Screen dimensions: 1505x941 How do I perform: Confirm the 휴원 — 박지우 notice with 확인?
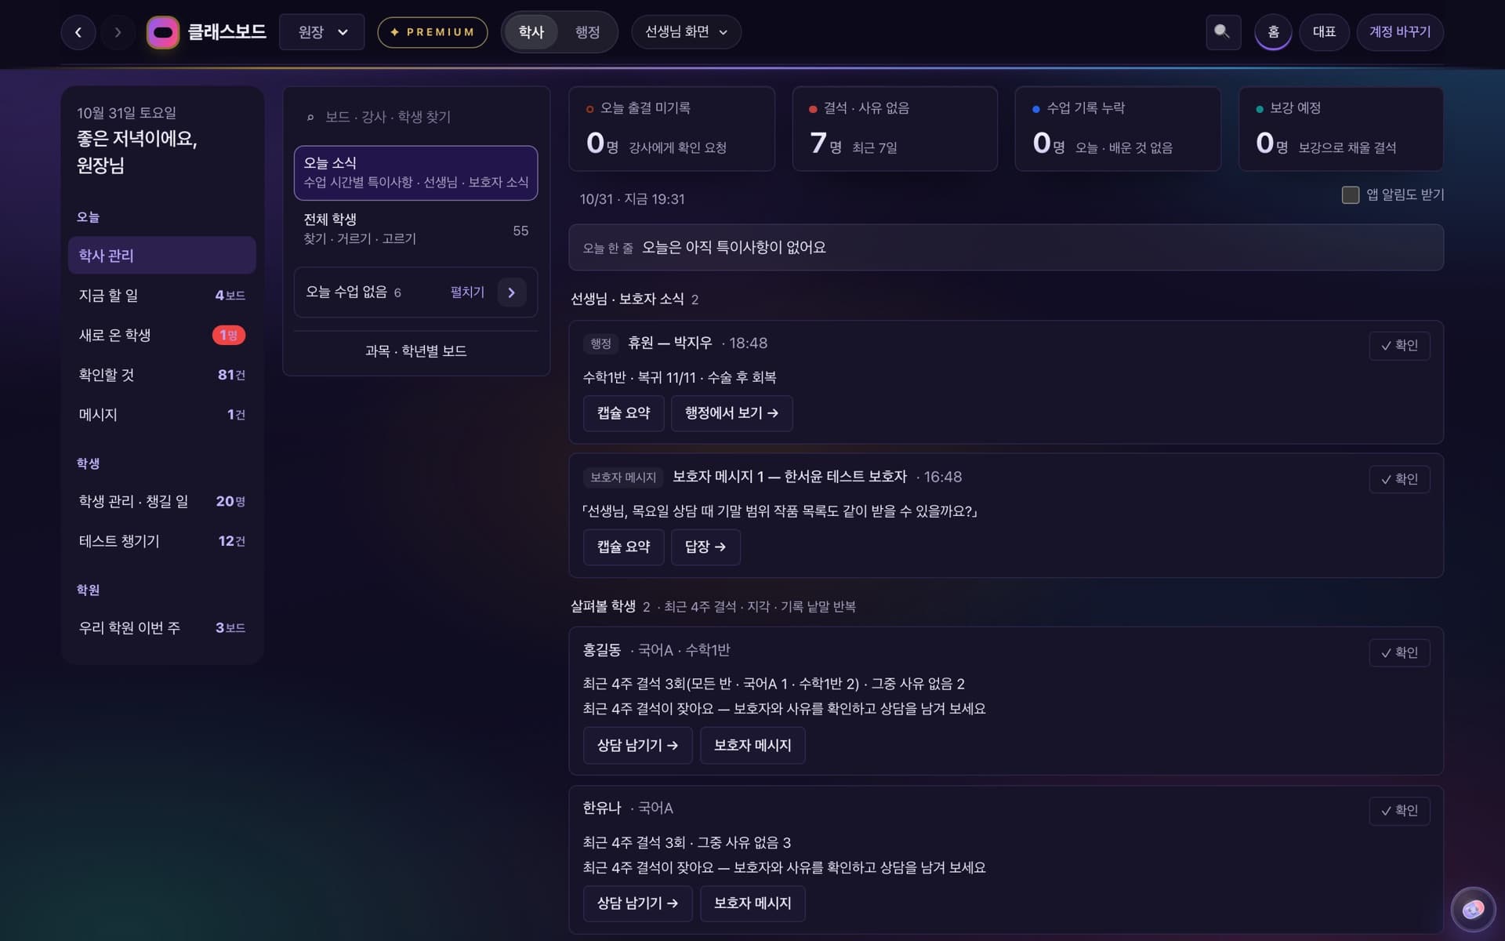(1400, 346)
